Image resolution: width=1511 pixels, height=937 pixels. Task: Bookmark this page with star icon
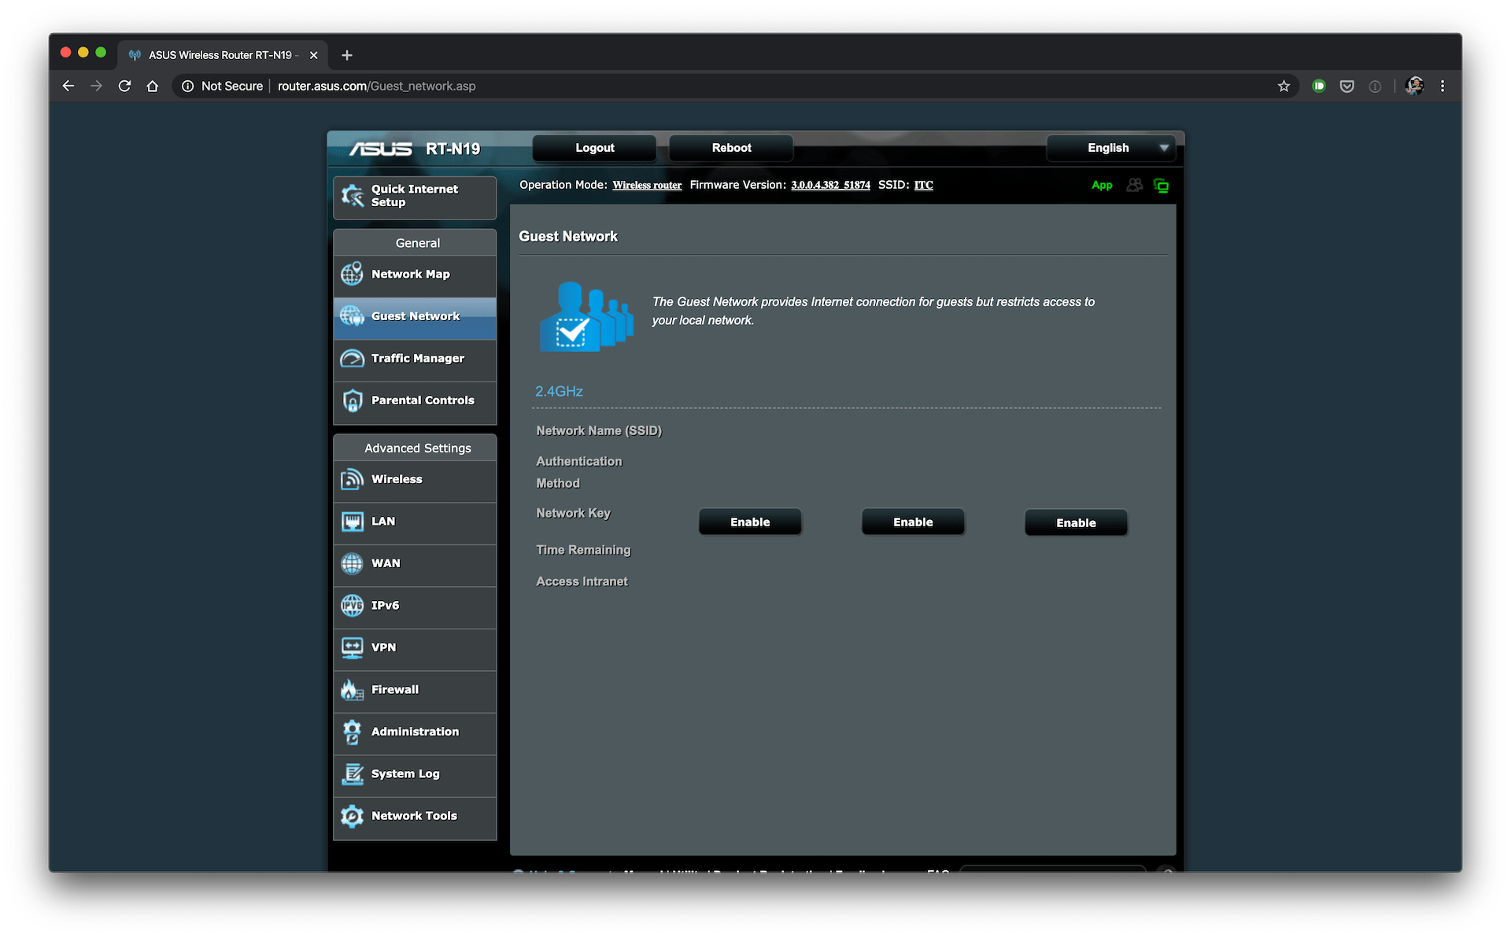click(x=1284, y=87)
